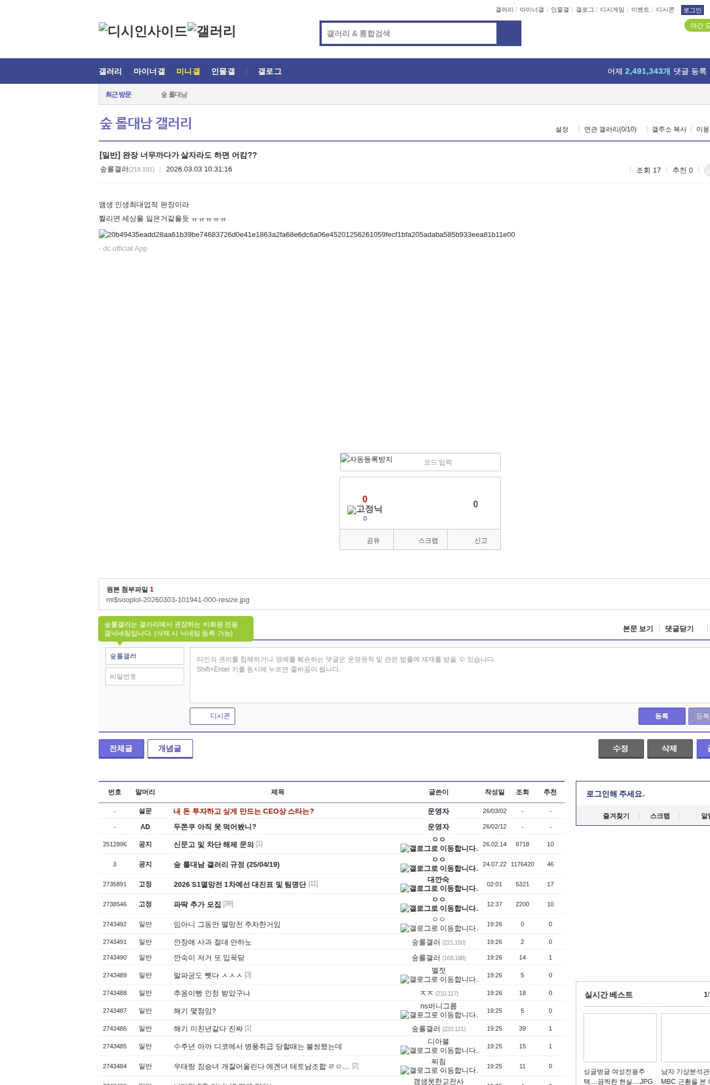Open post '깐숙이 저거 또 입꾹닫'
The image size is (710, 1085).
(209, 958)
